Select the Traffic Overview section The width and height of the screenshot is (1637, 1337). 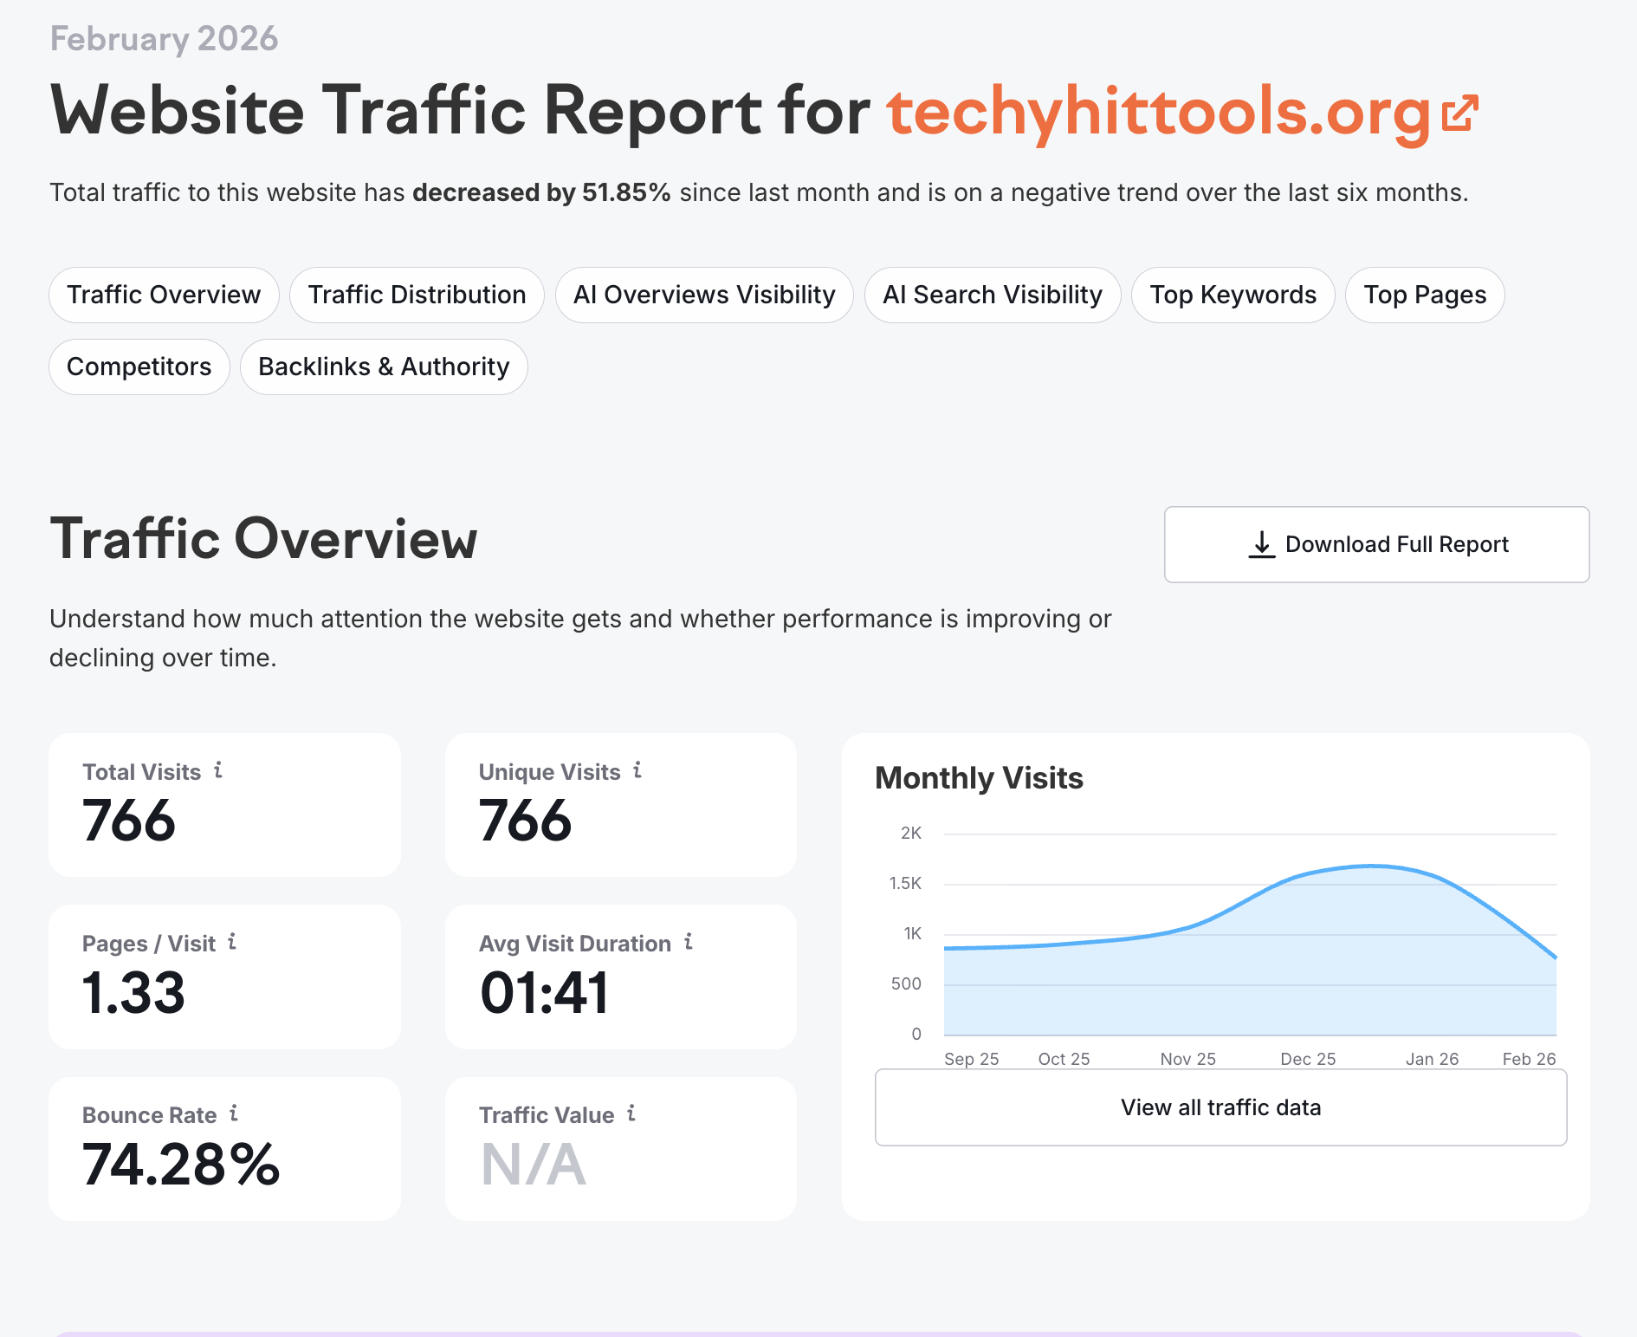click(163, 295)
